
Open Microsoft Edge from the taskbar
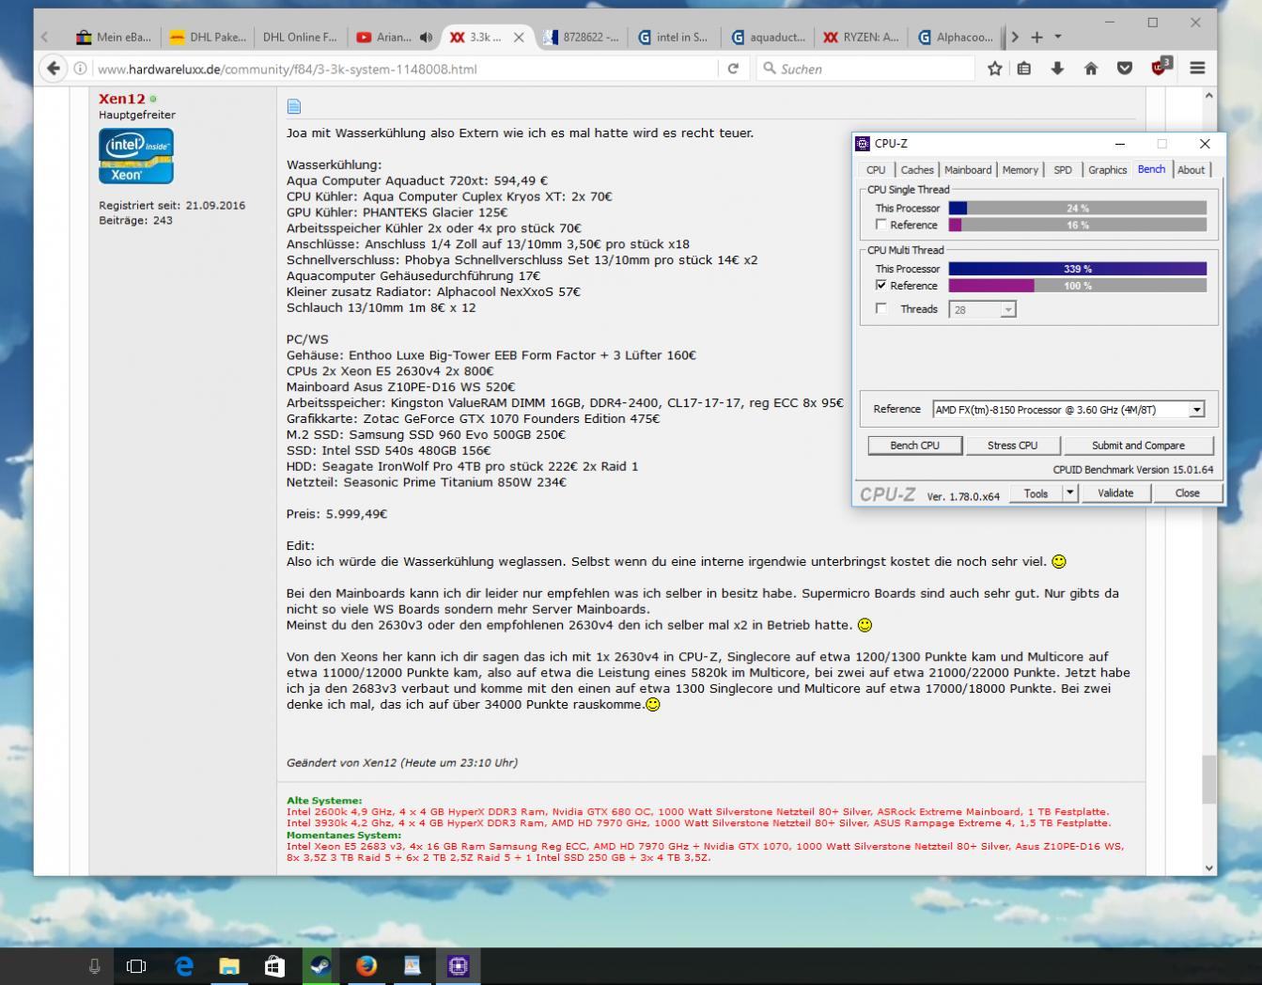click(x=184, y=965)
